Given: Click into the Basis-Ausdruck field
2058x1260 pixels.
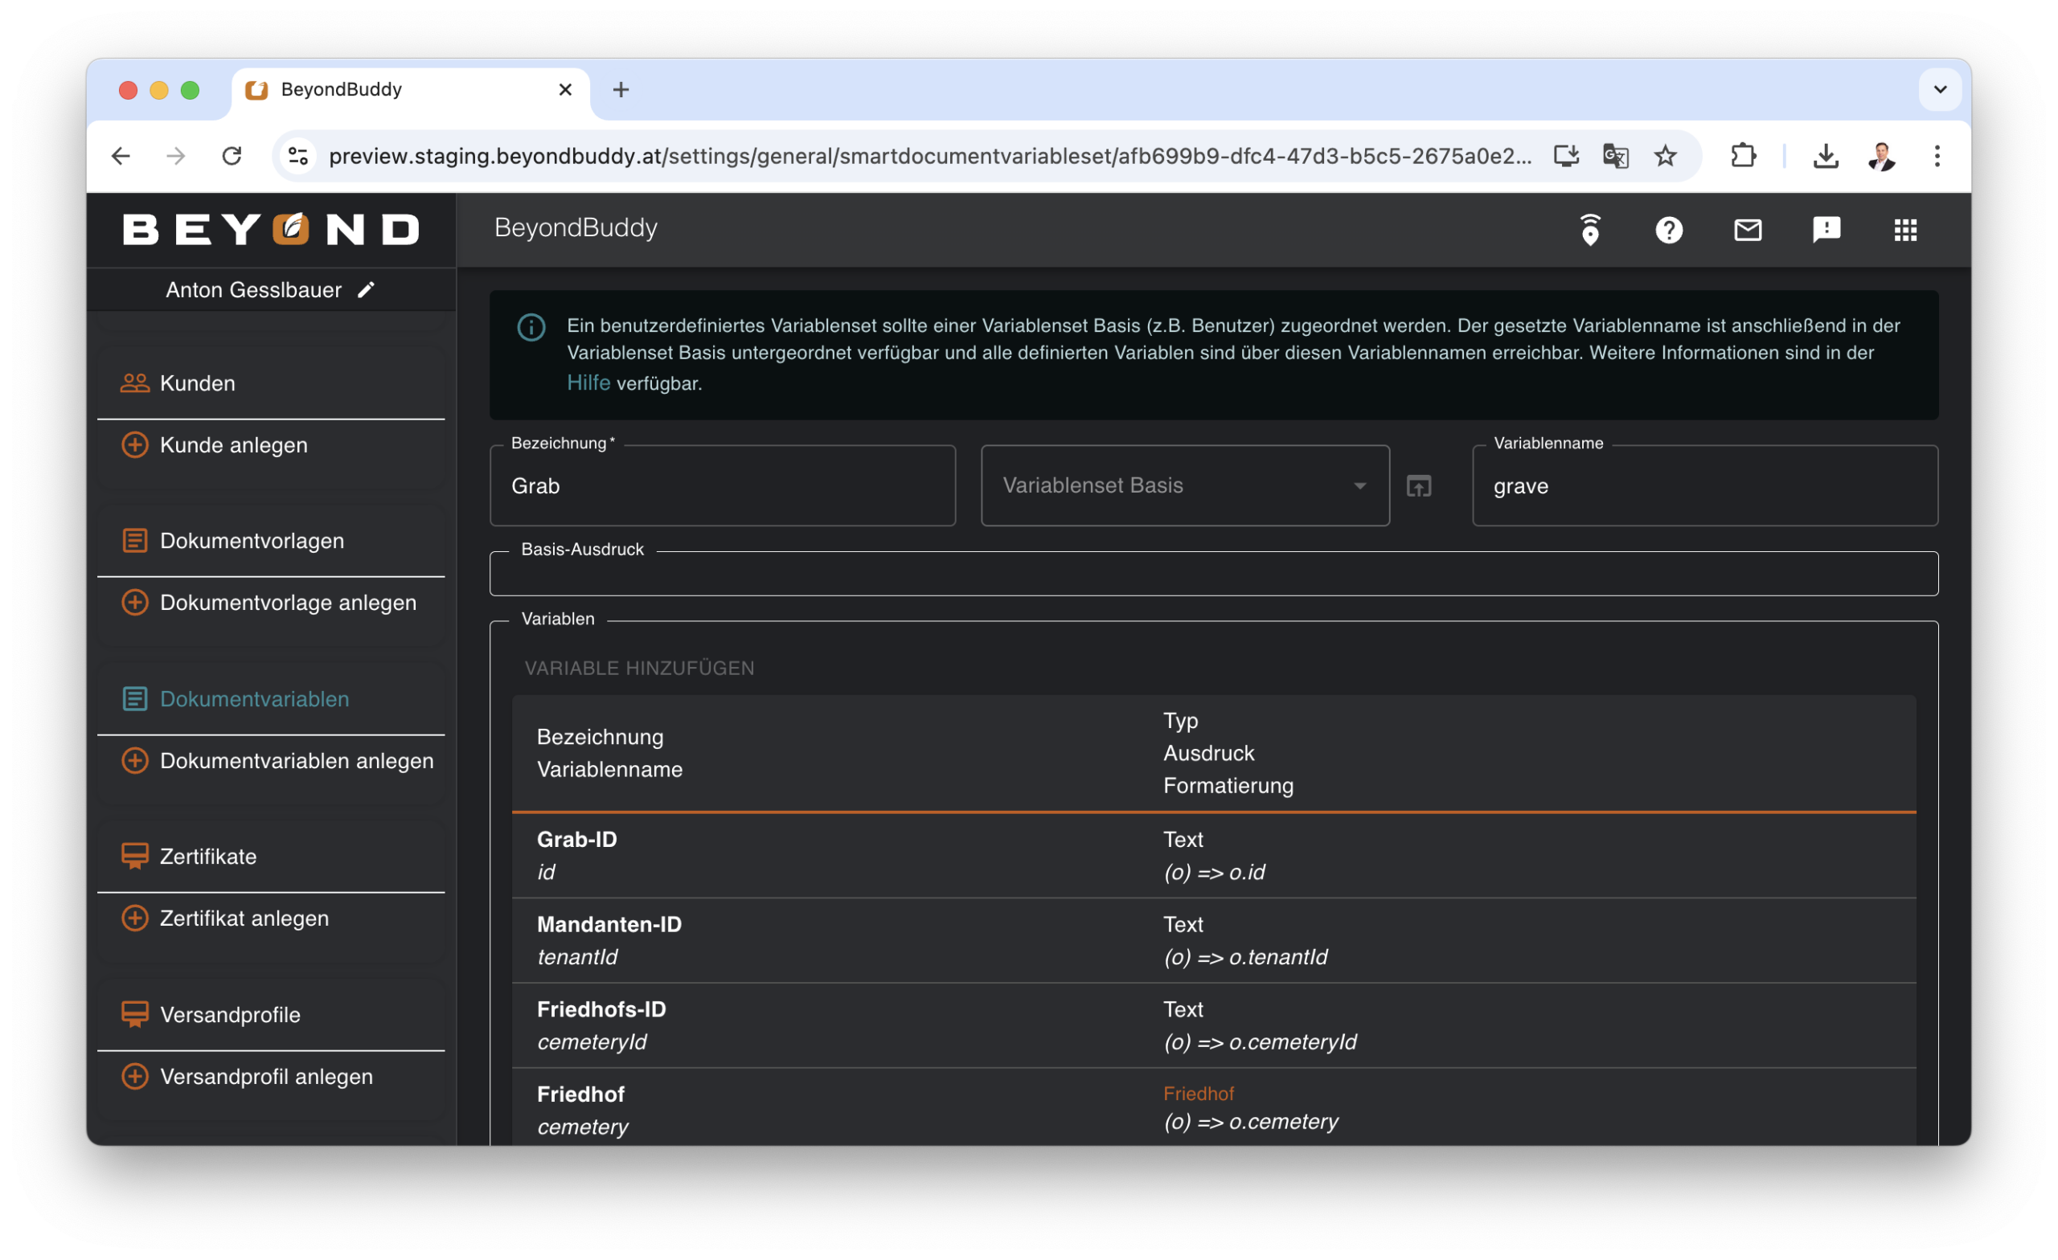Looking at the screenshot, I should pos(1213,575).
